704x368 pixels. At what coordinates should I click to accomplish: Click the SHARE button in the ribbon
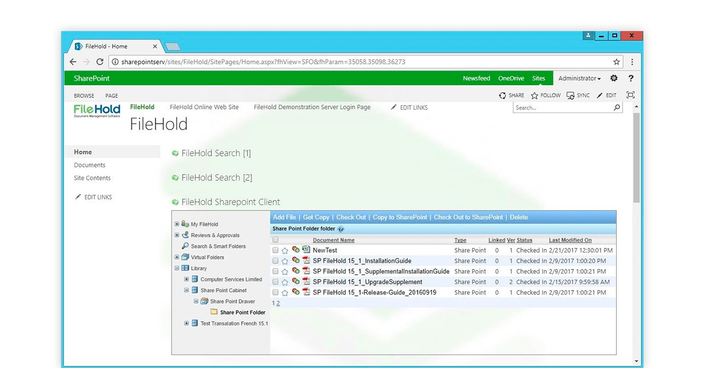[512, 96]
